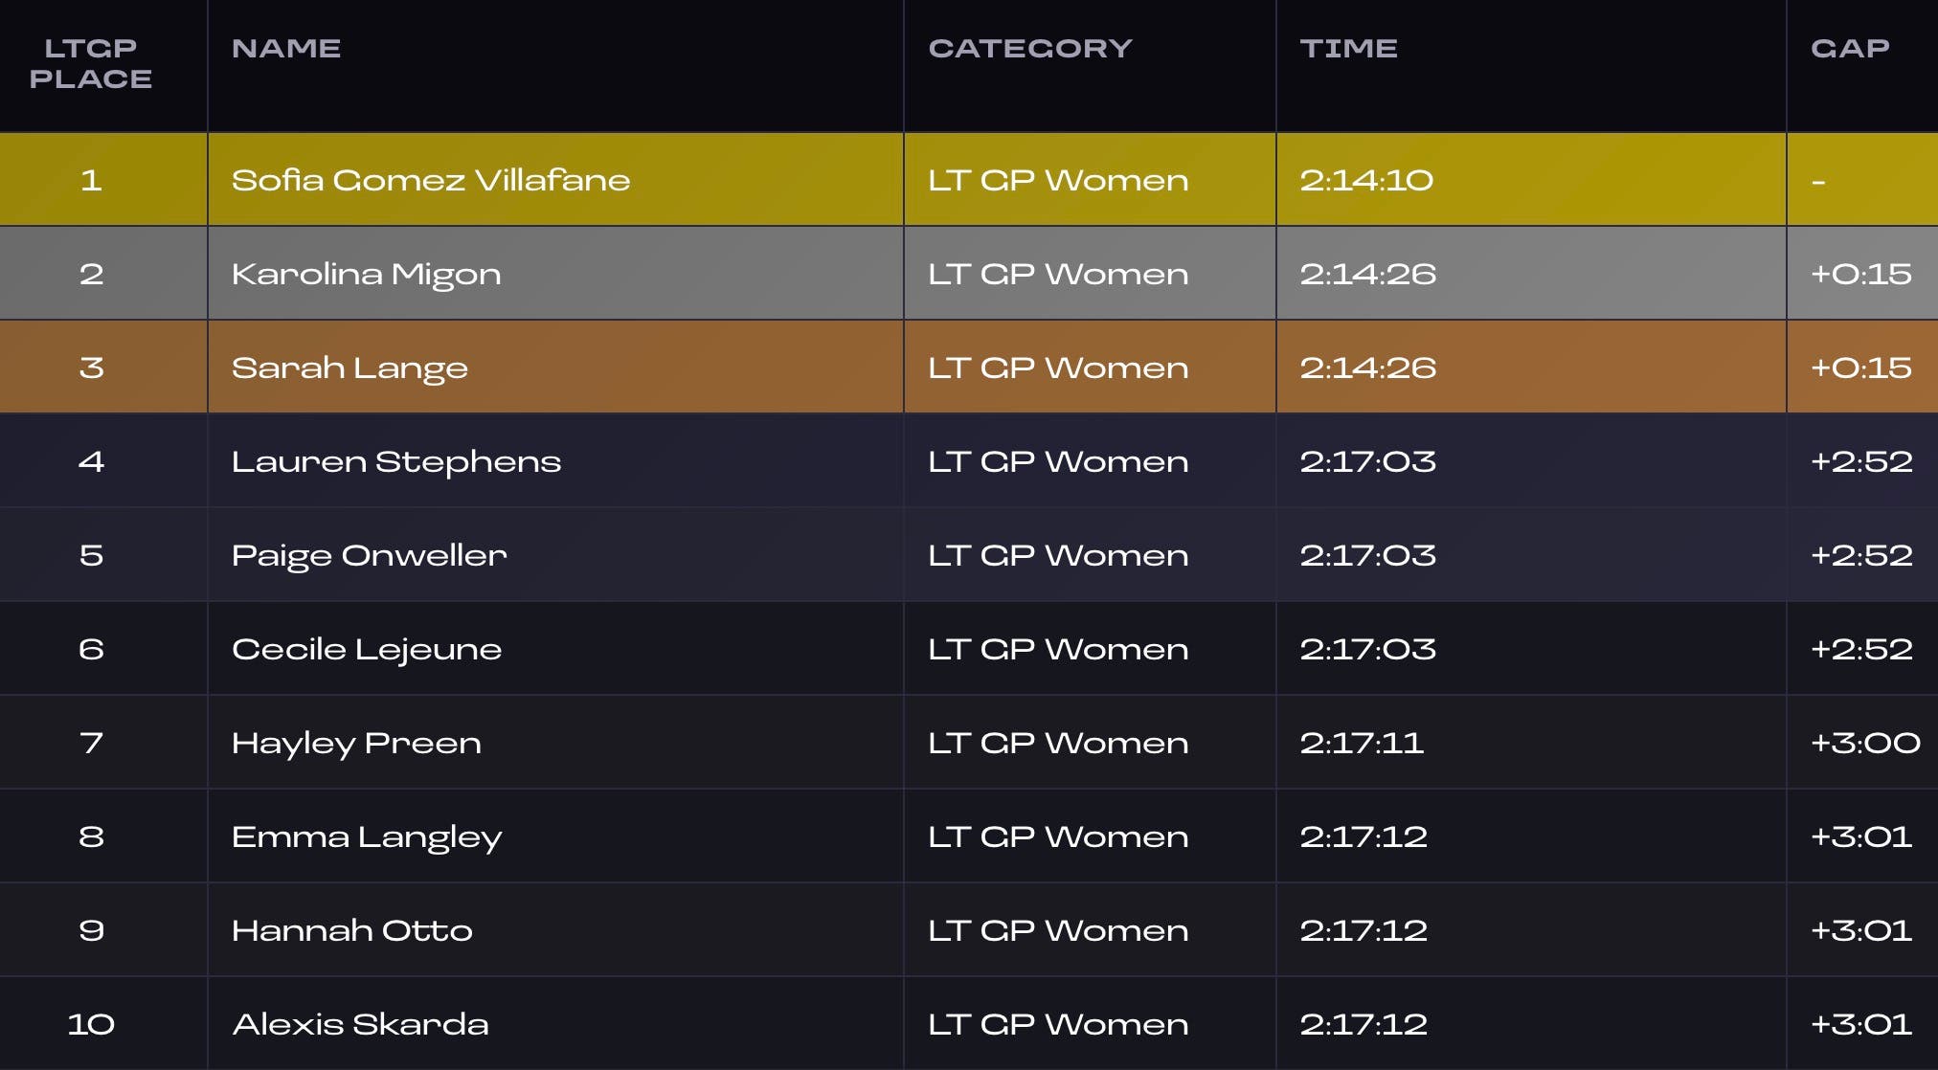
Task: Click place number 1 in gold row
Action: [91, 180]
